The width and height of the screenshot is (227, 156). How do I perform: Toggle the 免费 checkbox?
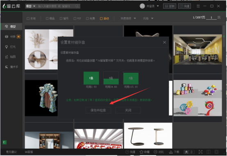[x=87, y=18]
